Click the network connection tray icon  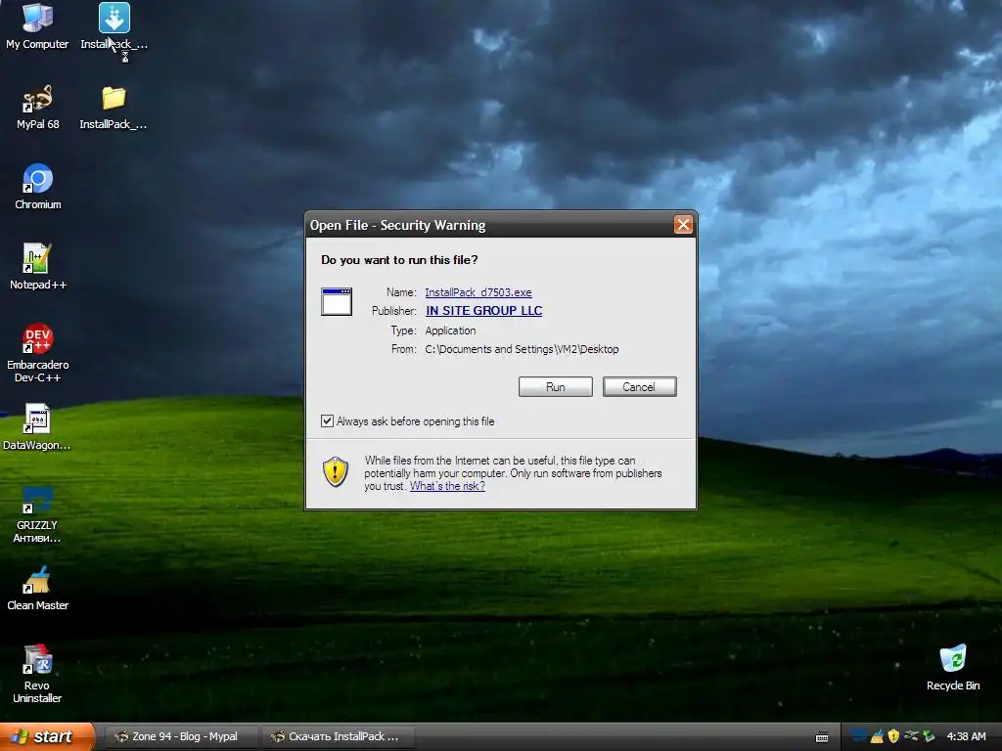pos(911,736)
